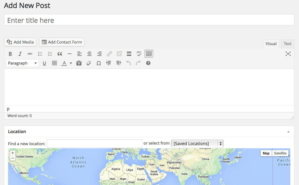Switch to the Visual editor tab

[x=271, y=44]
